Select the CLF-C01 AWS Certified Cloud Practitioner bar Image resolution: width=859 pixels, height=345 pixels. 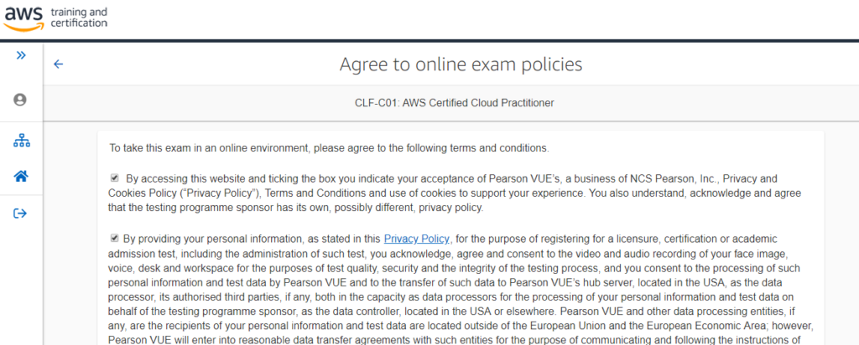tap(450, 103)
